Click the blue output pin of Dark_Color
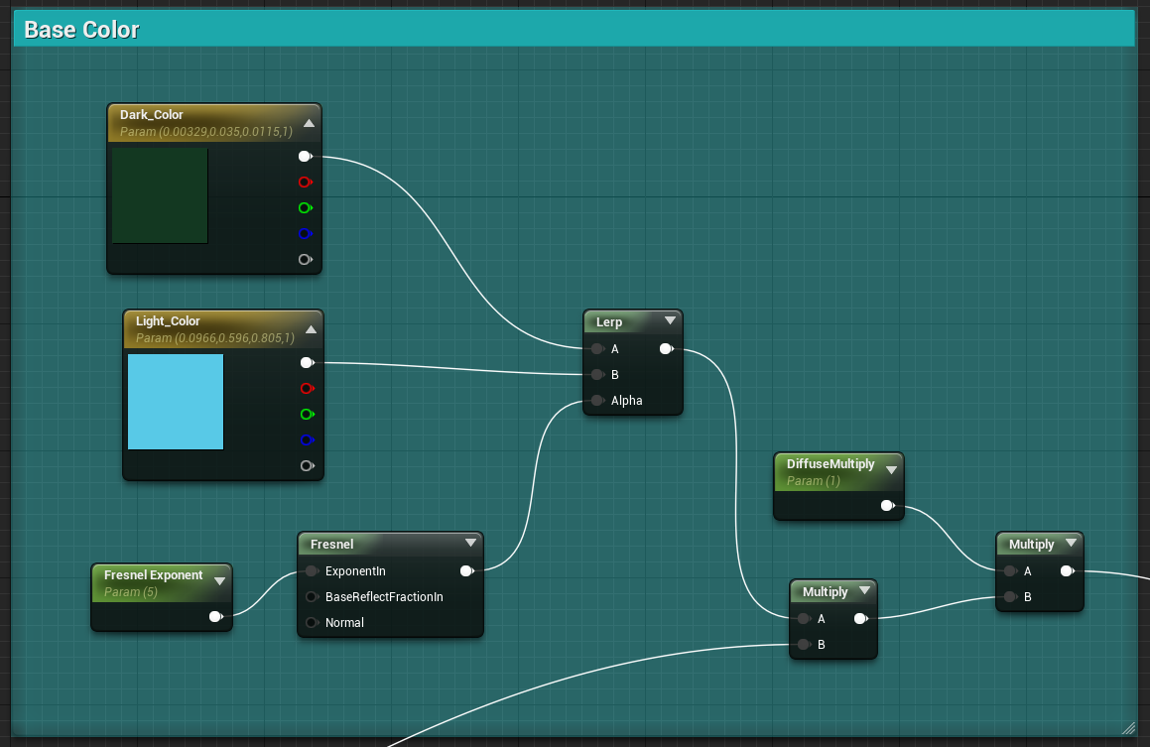The height and width of the screenshot is (747, 1150). (305, 234)
